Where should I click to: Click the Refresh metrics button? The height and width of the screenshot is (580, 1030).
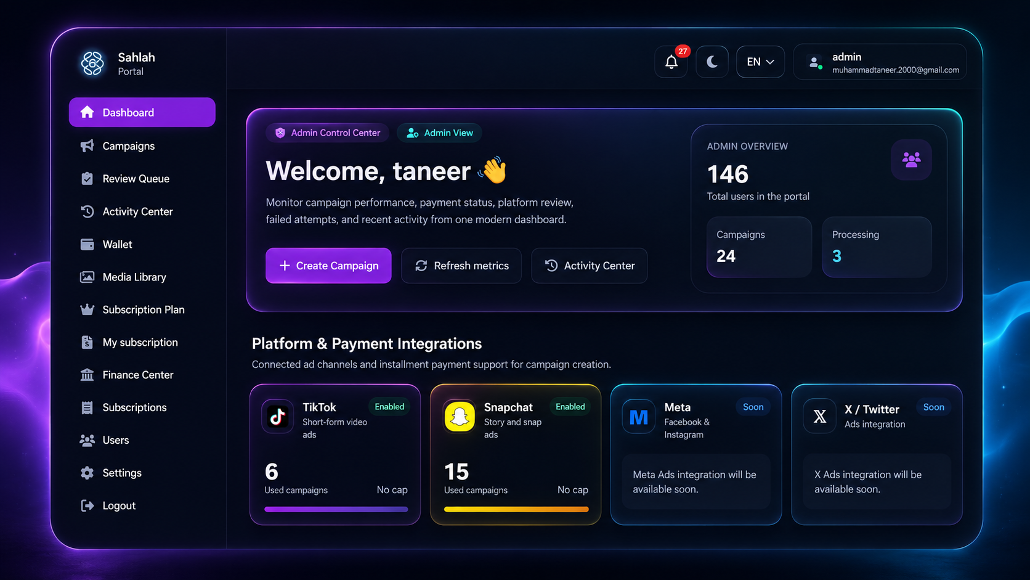coord(461,266)
